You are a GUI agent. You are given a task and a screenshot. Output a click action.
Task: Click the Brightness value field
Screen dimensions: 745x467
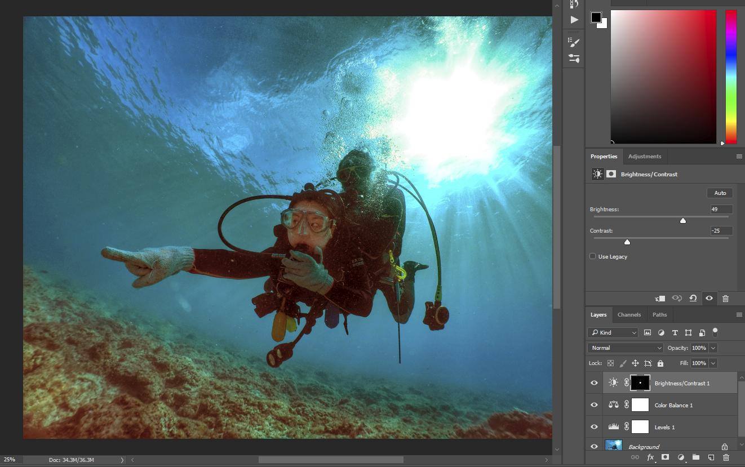pos(721,209)
